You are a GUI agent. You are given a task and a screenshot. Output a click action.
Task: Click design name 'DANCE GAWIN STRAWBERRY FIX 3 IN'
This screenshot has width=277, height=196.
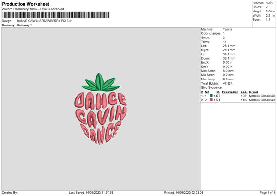45,21
